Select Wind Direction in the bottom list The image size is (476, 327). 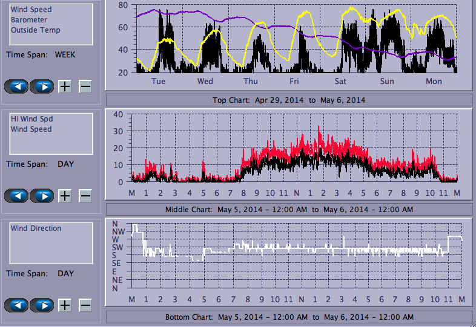pyautogui.click(x=36, y=228)
